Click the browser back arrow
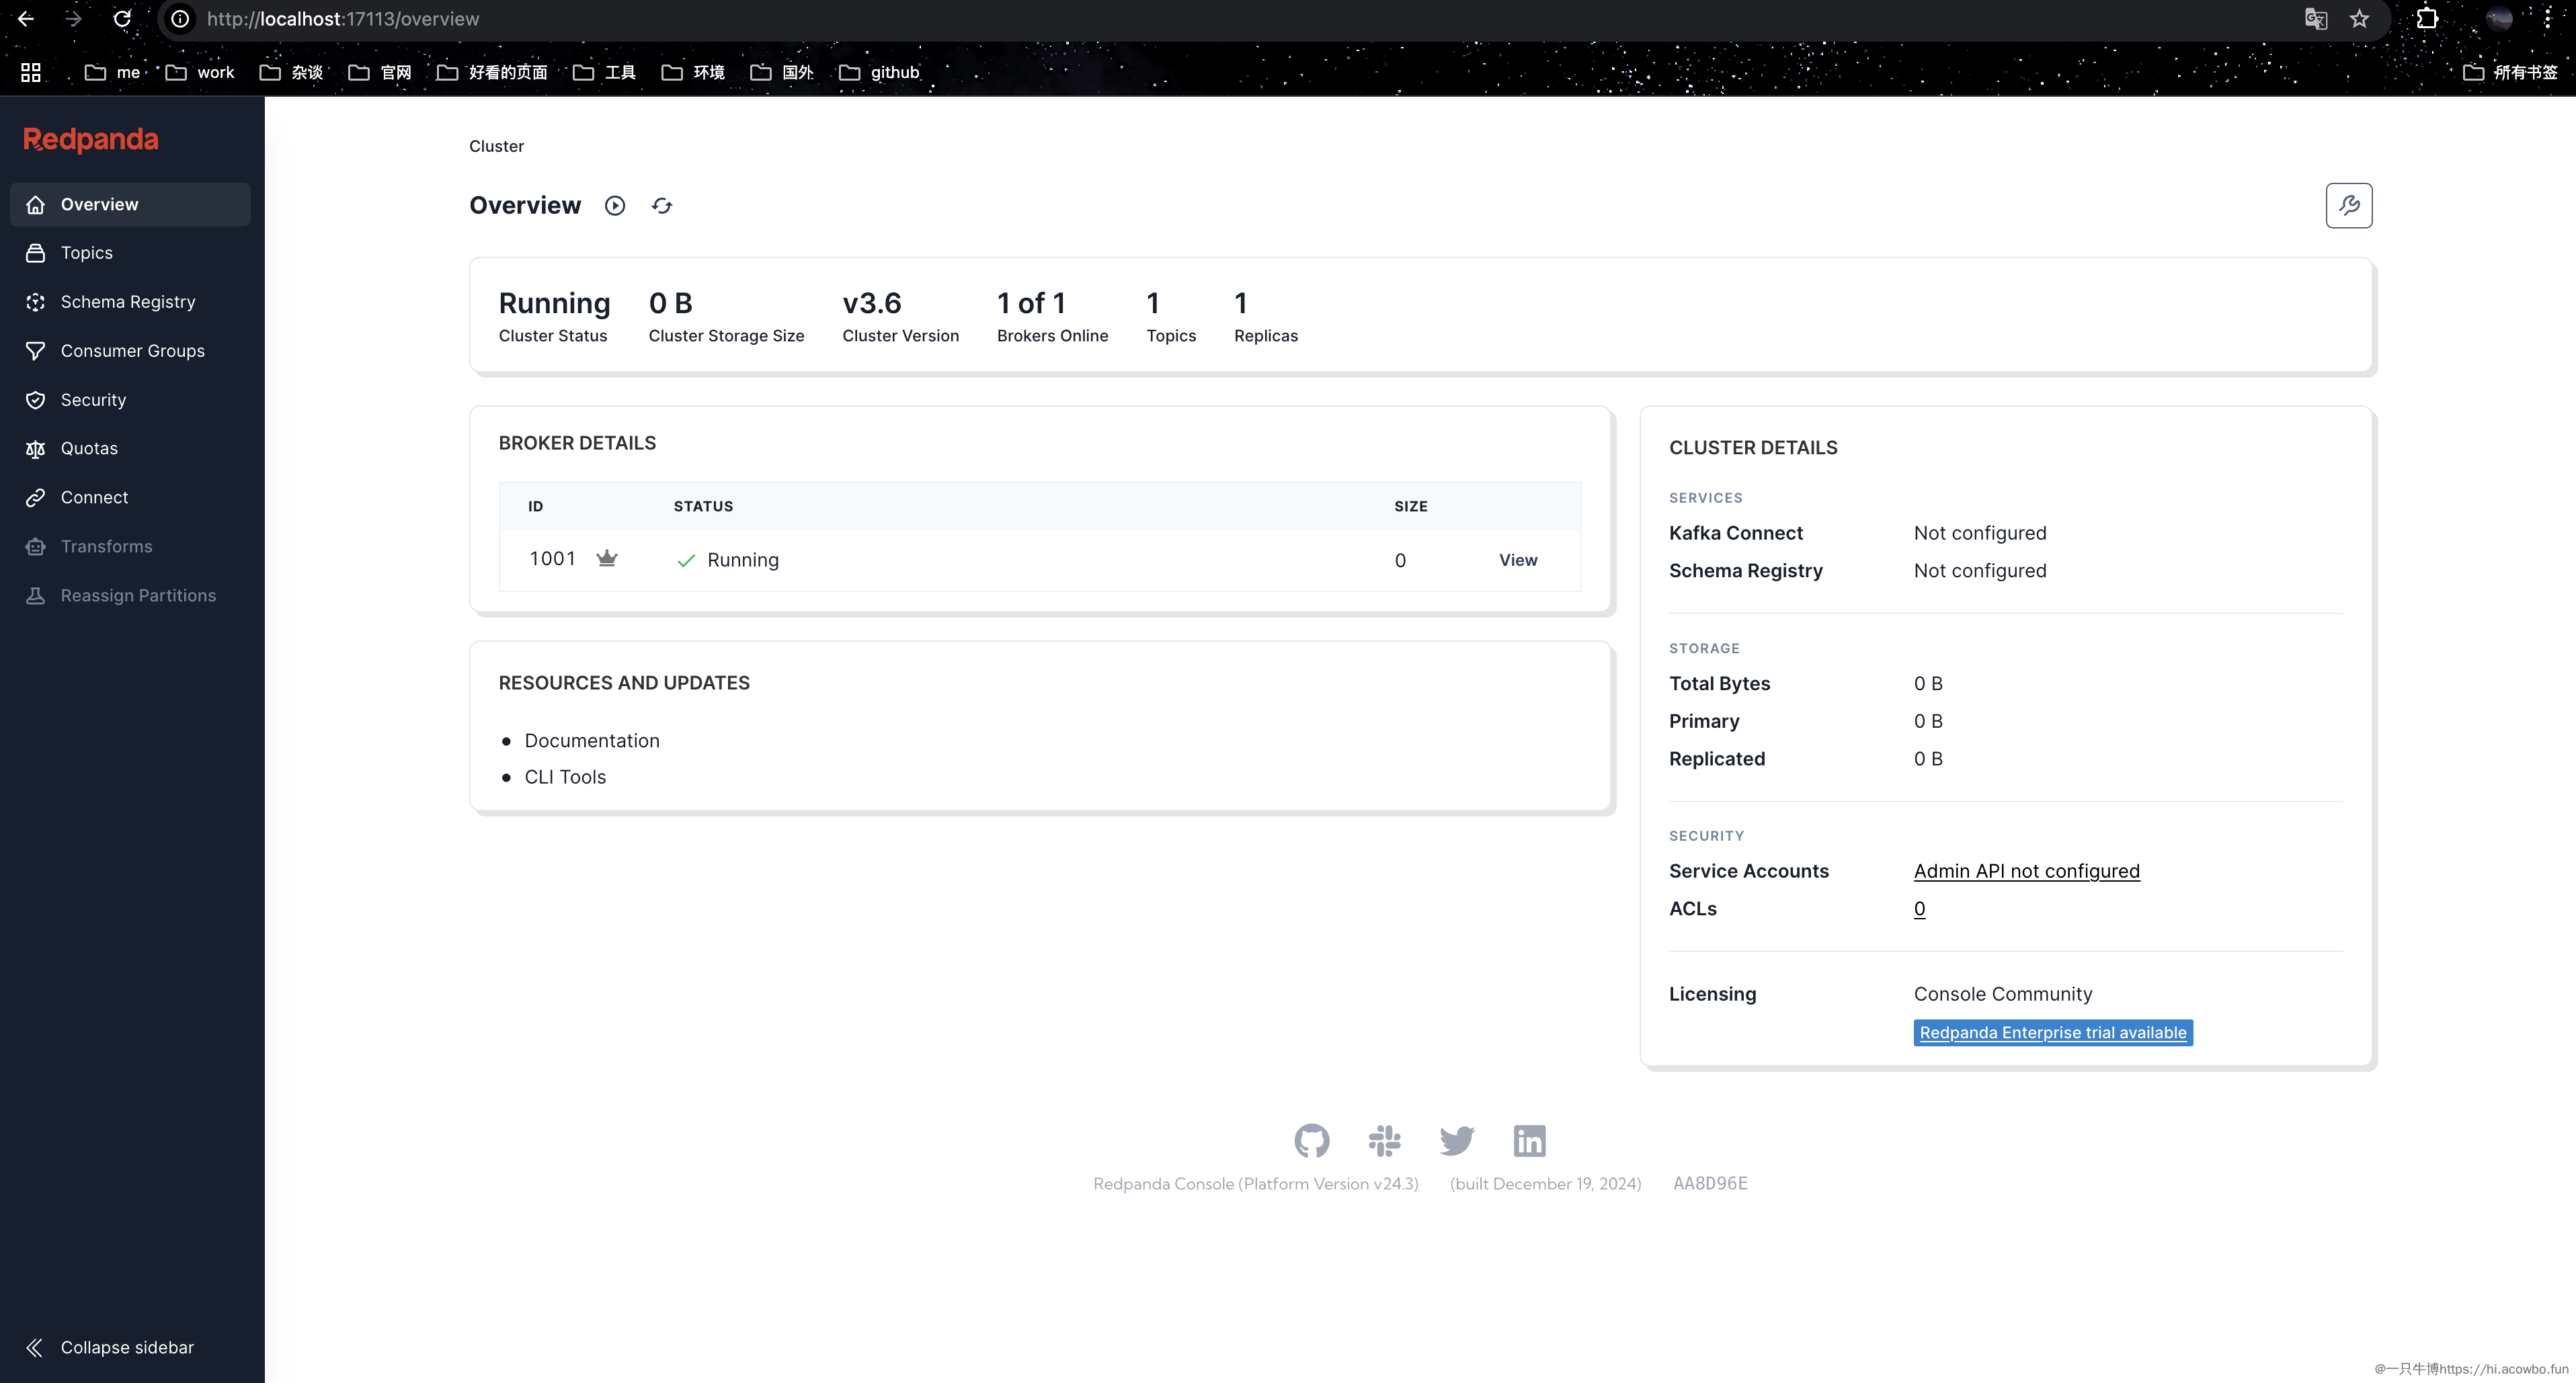The height and width of the screenshot is (1383, 2576). [26, 19]
